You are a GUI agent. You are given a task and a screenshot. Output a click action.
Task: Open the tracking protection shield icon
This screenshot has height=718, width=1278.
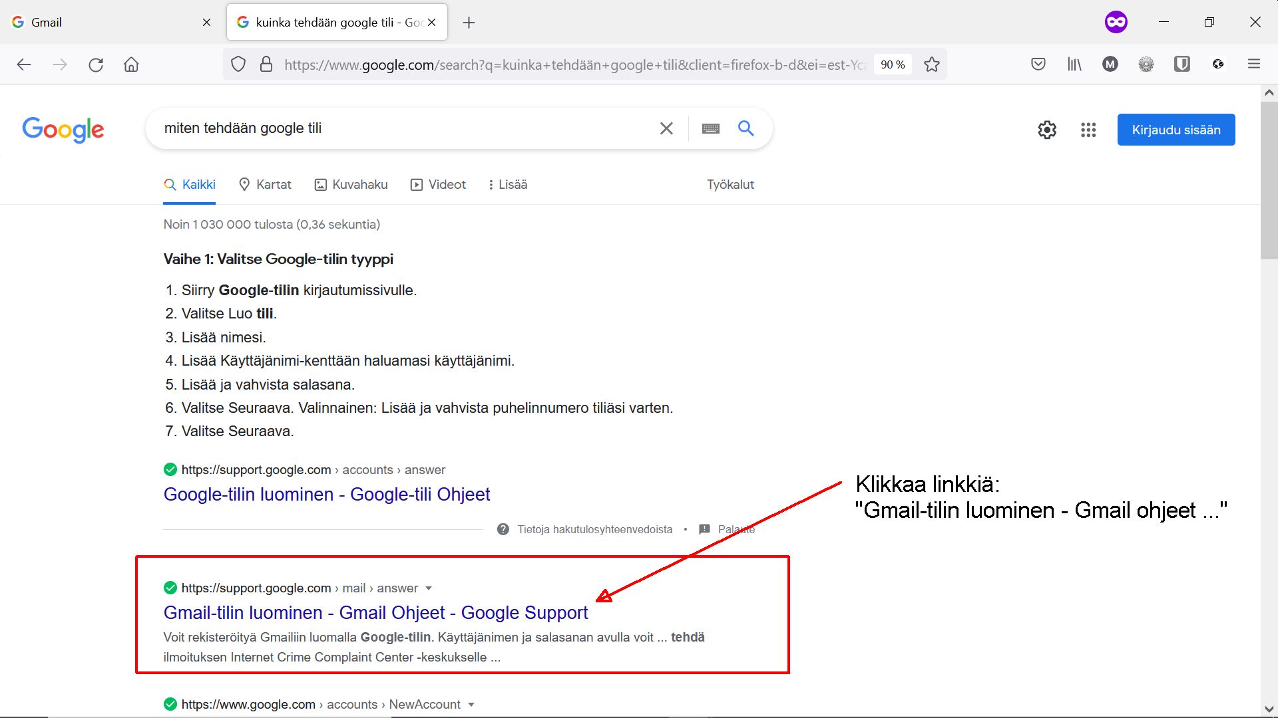pyautogui.click(x=238, y=64)
